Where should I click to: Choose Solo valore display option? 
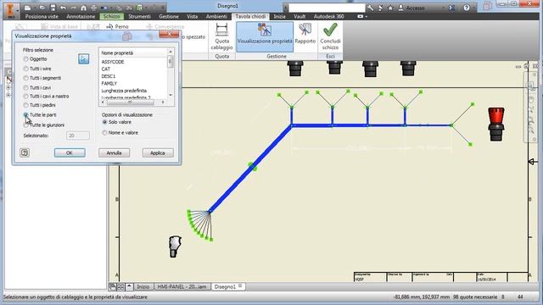104,122
